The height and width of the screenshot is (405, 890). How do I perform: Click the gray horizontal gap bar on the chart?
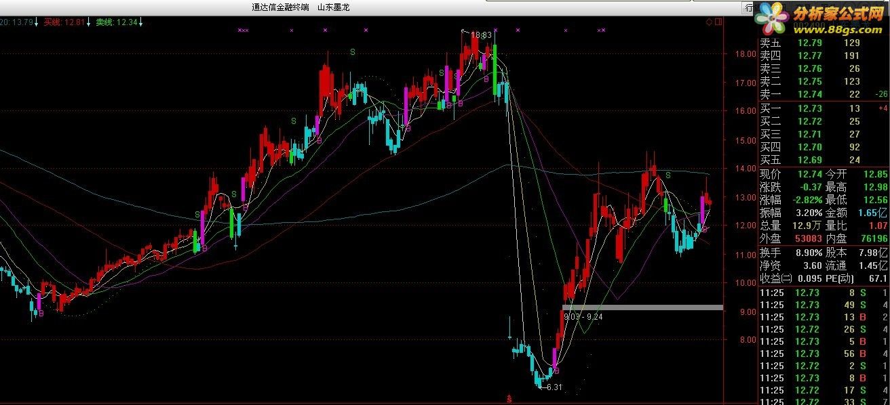(642, 307)
